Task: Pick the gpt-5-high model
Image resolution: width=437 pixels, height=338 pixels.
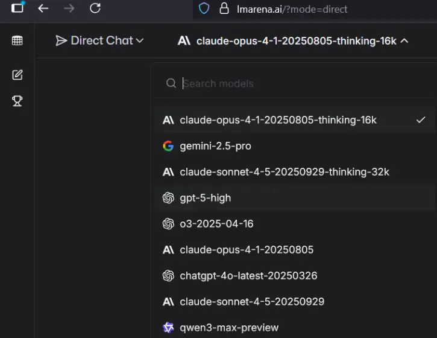Action: tap(294, 198)
